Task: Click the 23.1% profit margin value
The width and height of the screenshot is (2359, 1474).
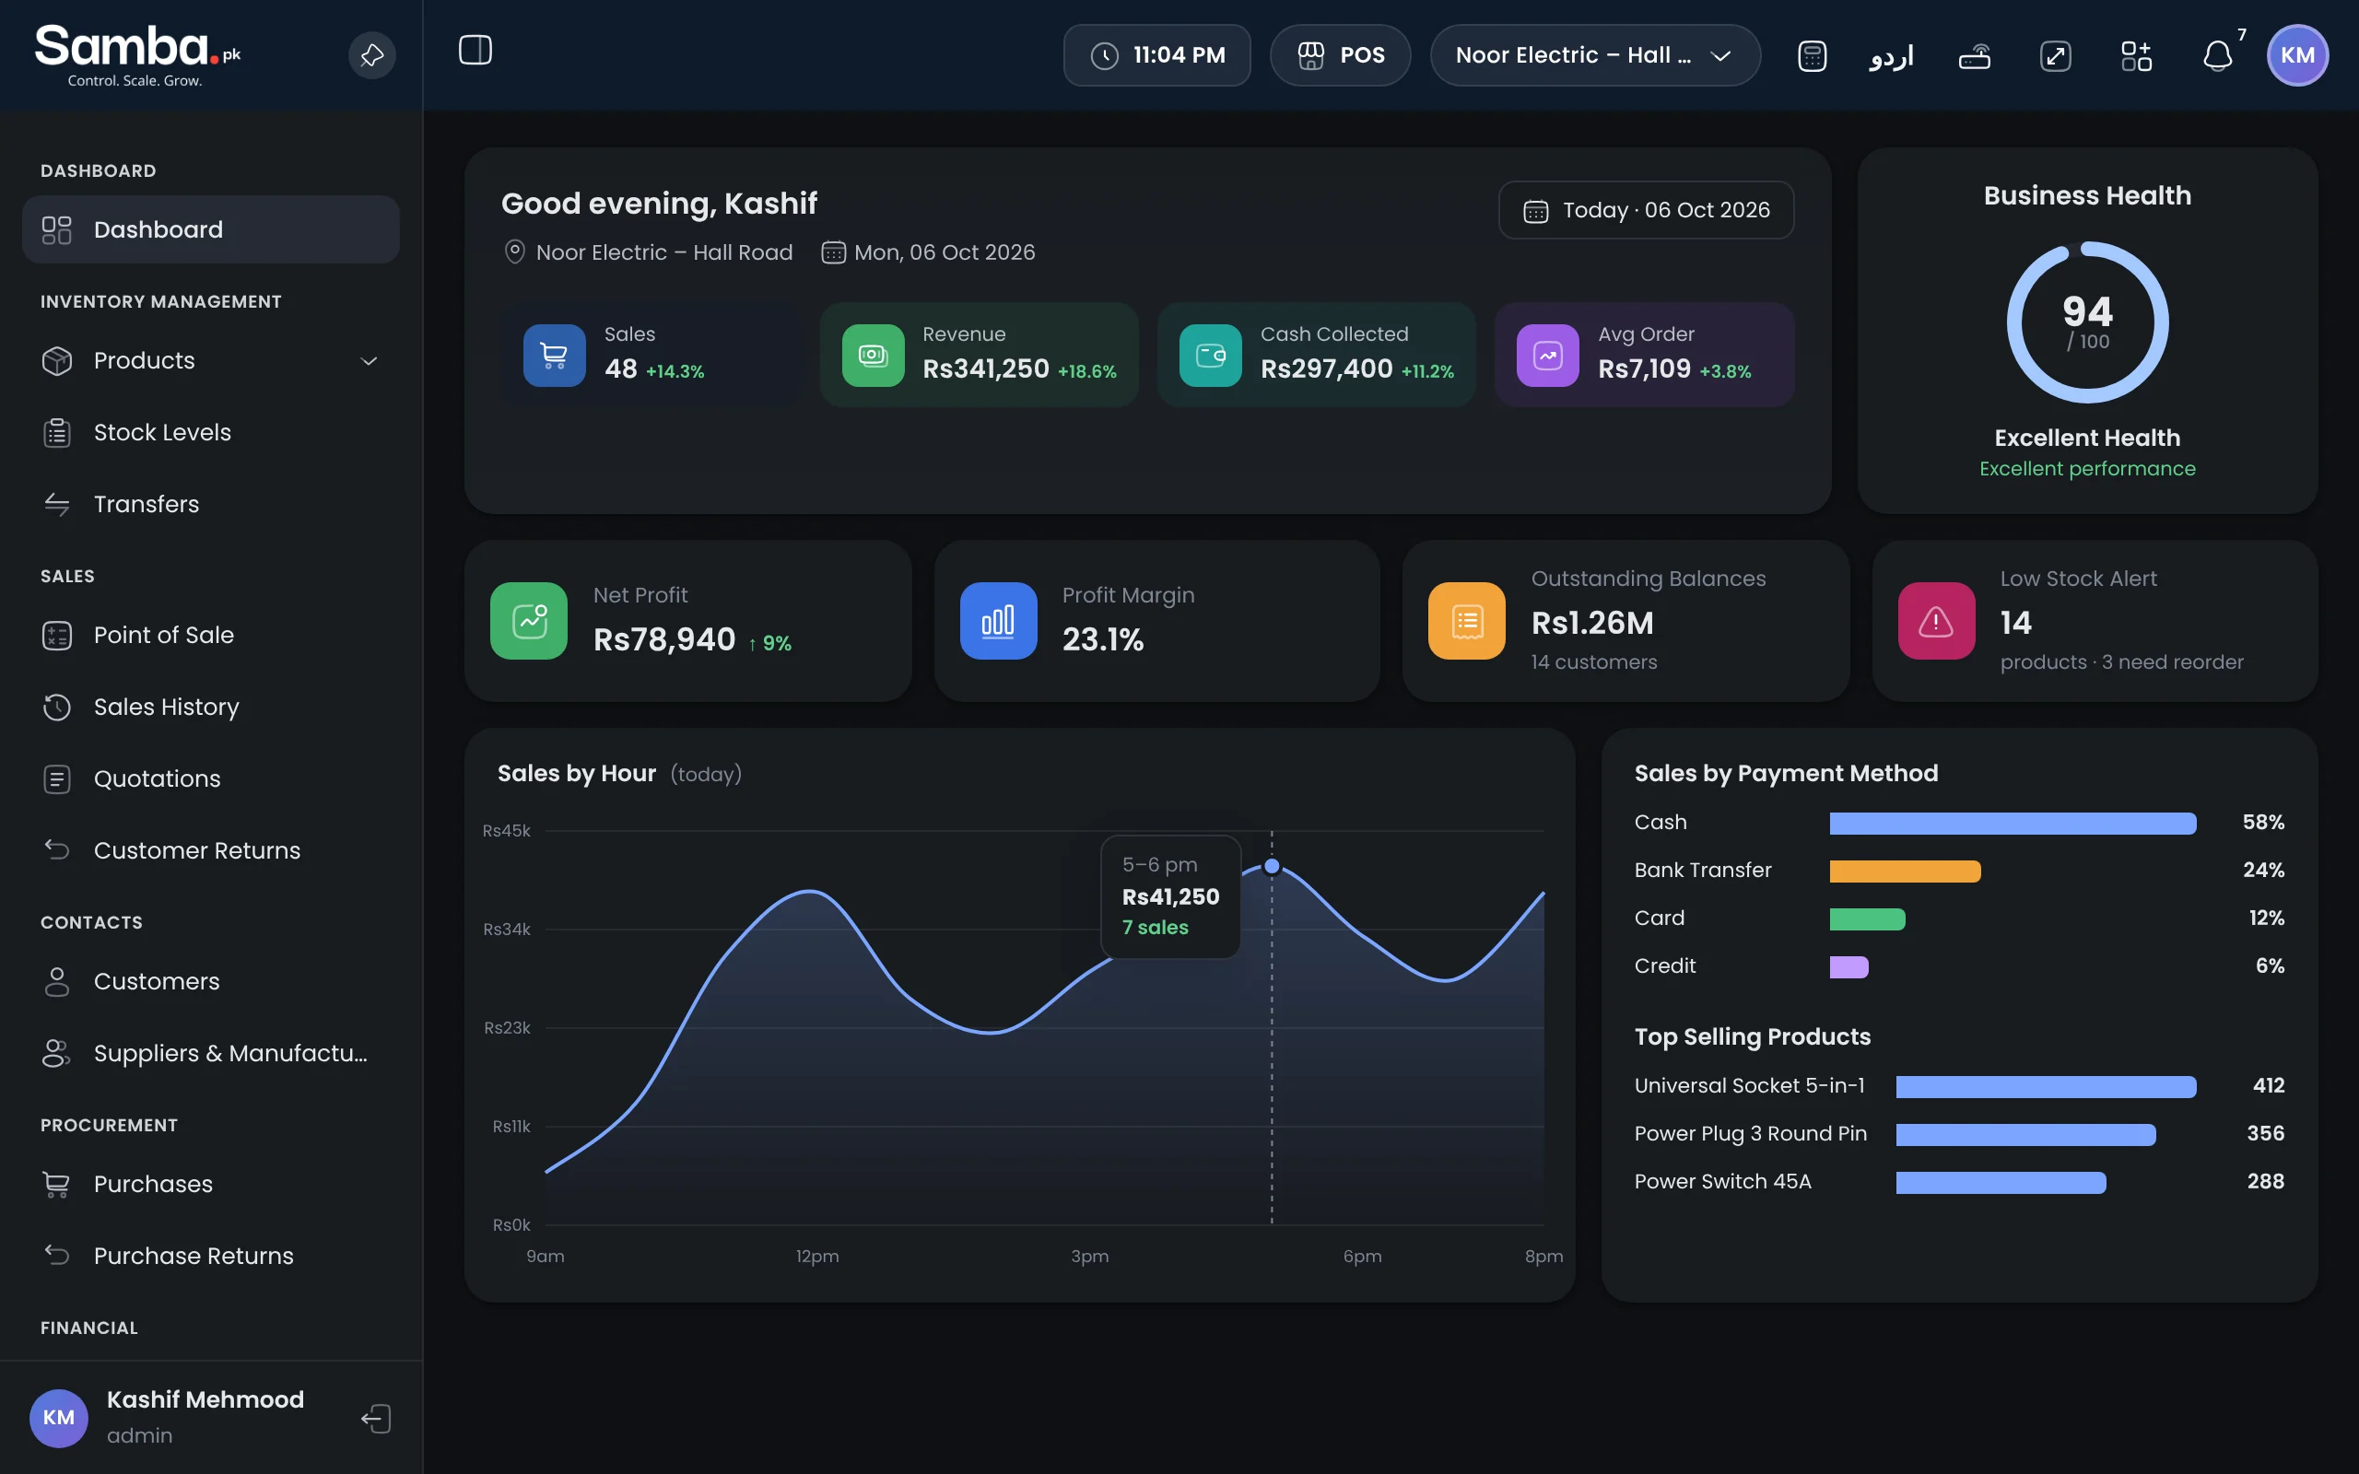Action: (1102, 639)
